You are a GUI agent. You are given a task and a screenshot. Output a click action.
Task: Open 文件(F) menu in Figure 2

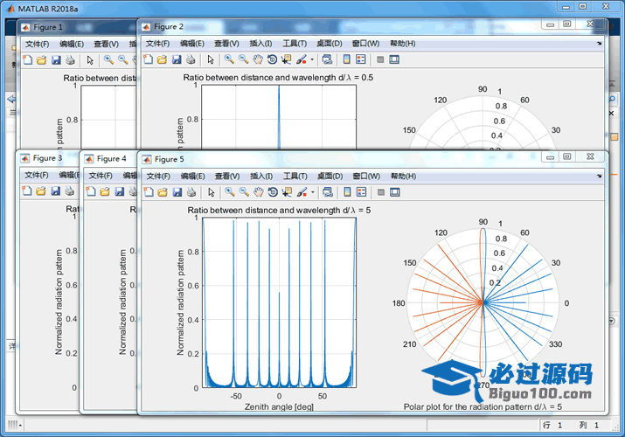coord(157,44)
